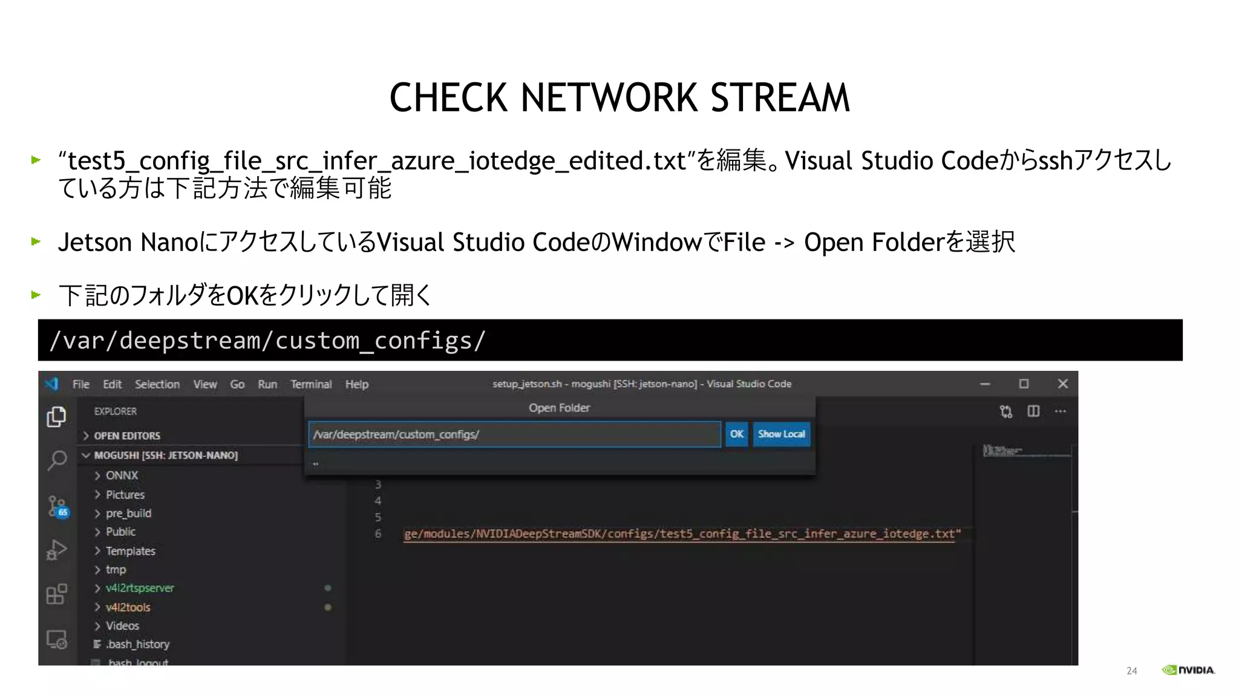The image size is (1239, 697).
Task: Open the Search view in activity bar
Action: click(x=56, y=461)
